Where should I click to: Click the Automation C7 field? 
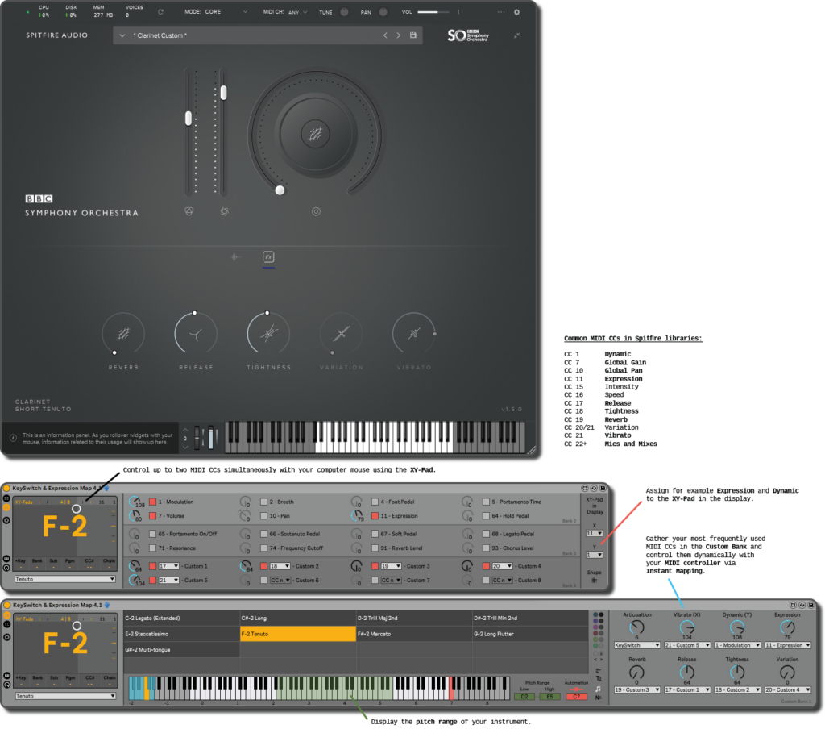coord(576,697)
